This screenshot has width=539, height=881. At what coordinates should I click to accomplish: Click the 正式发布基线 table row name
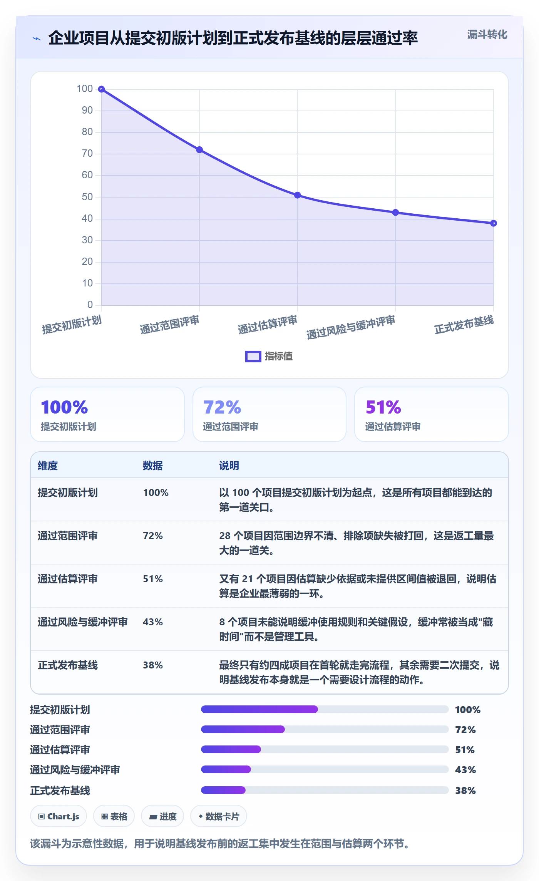pos(68,665)
